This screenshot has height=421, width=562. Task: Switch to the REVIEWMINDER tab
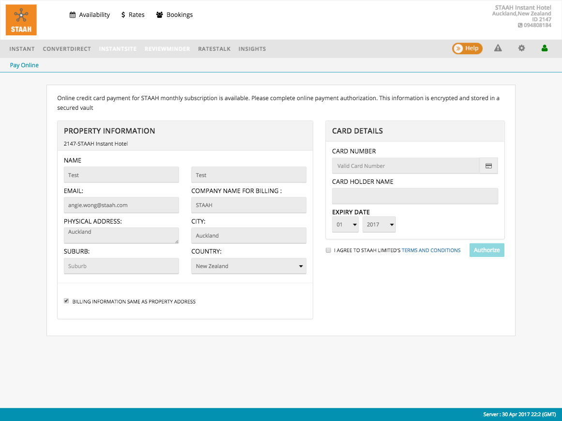click(167, 49)
